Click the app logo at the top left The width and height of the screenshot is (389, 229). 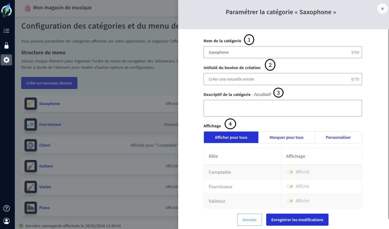[x=7, y=10]
